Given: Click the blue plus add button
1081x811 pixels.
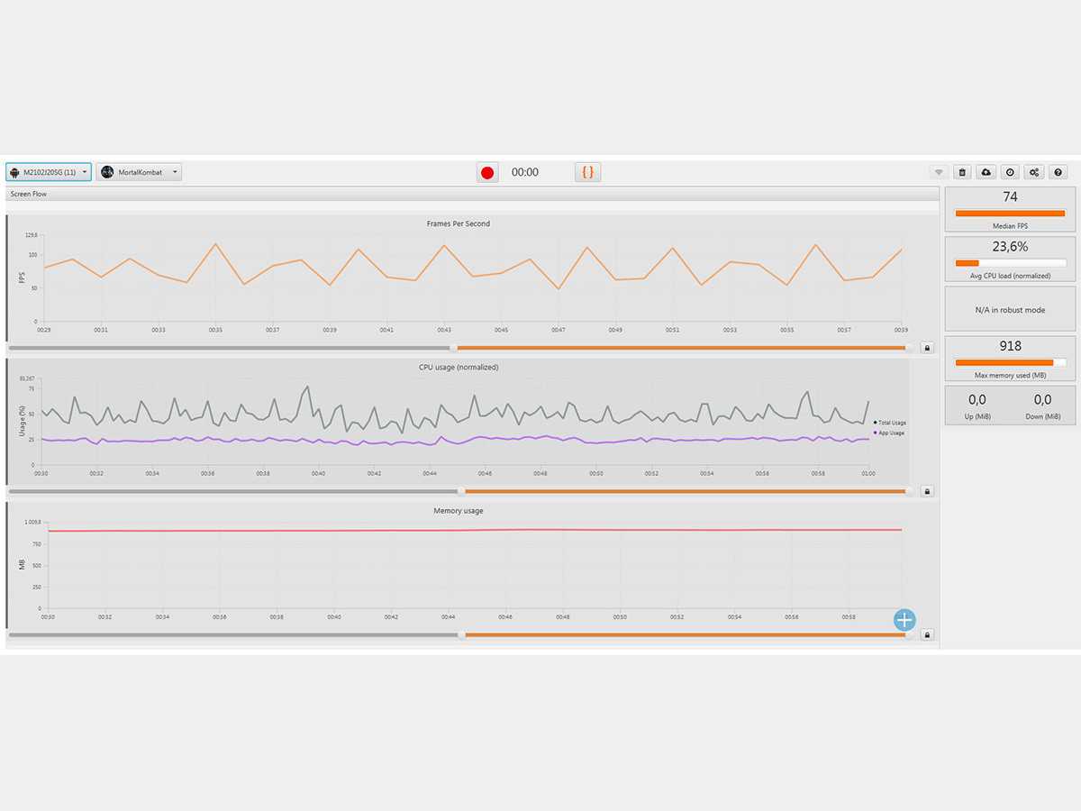Looking at the screenshot, I should [x=904, y=619].
